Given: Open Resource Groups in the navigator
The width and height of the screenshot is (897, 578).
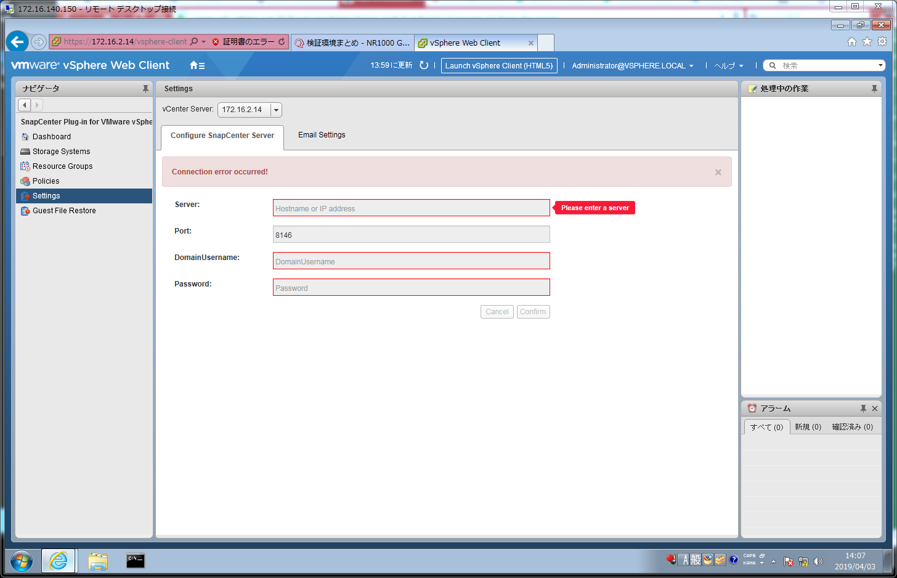Looking at the screenshot, I should pos(63,166).
